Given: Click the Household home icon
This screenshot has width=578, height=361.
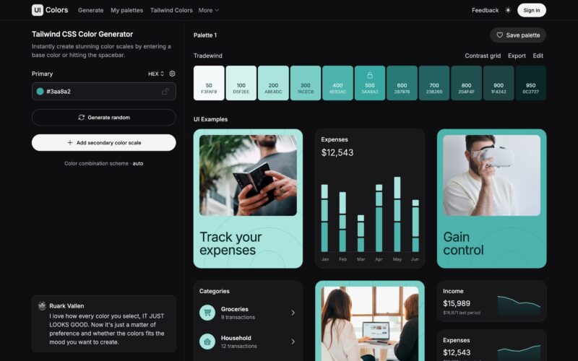Looking at the screenshot, I should click(x=207, y=342).
